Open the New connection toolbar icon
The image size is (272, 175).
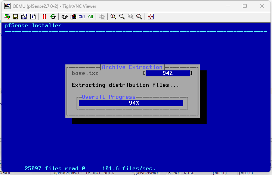pos(7,17)
